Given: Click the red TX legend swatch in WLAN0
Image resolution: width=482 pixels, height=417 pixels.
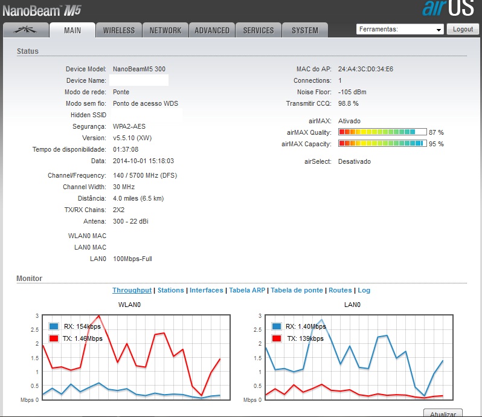Looking at the screenshot, I should (x=54, y=338).
